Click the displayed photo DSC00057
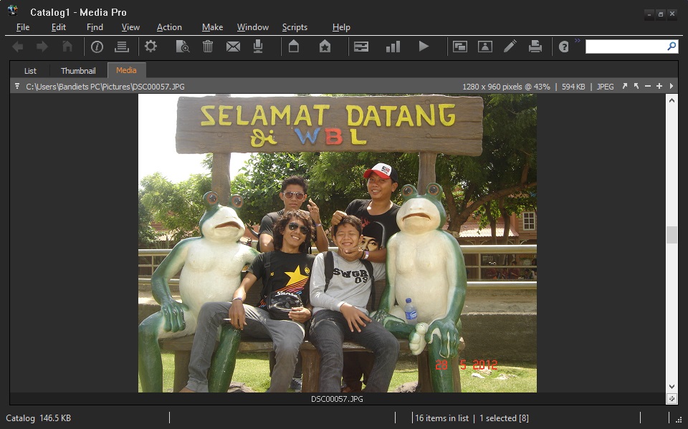The height and width of the screenshot is (429, 688). pyautogui.click(x=338, y=243)
